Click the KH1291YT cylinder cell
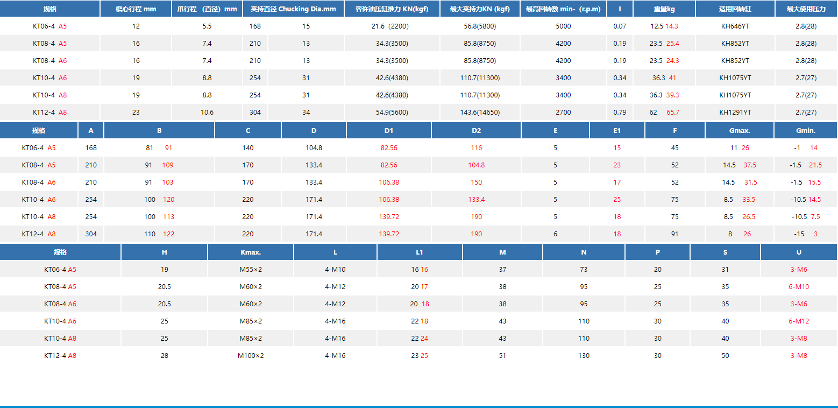 pyautogui.click(x=735, y=112)
